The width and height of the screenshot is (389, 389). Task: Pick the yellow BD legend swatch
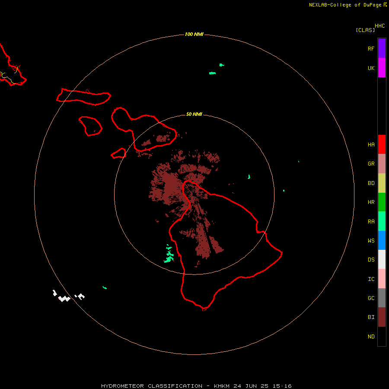tap(382, 183)
